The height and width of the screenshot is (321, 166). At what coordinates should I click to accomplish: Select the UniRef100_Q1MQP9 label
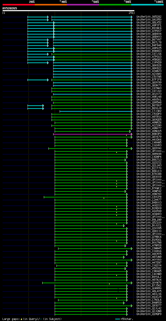[149, 314]
